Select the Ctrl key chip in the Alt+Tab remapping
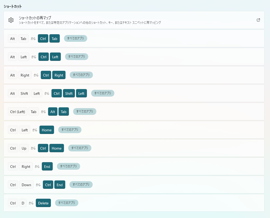 (43, 38)
